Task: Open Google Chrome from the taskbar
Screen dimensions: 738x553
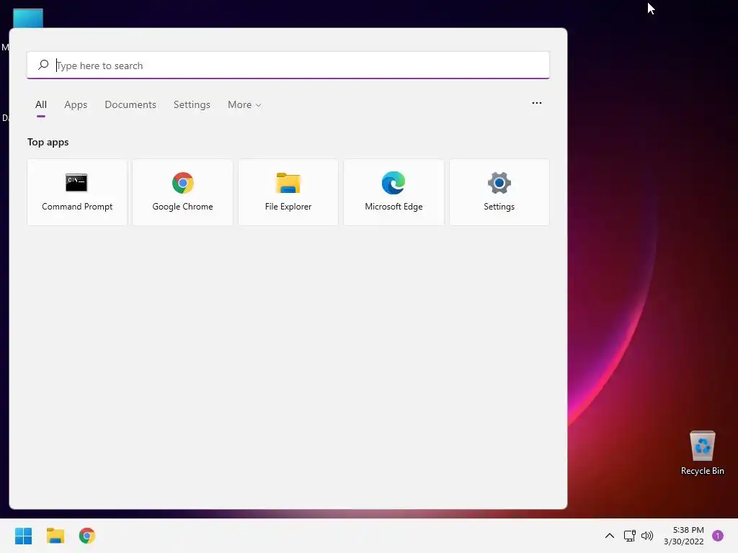Action: (x=87, y=536)
